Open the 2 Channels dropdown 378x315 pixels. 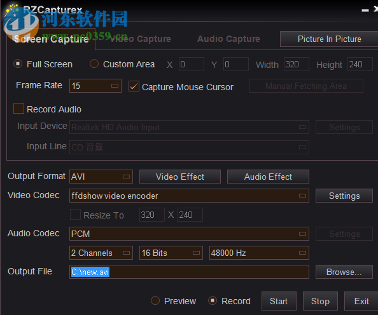(101, 253)
